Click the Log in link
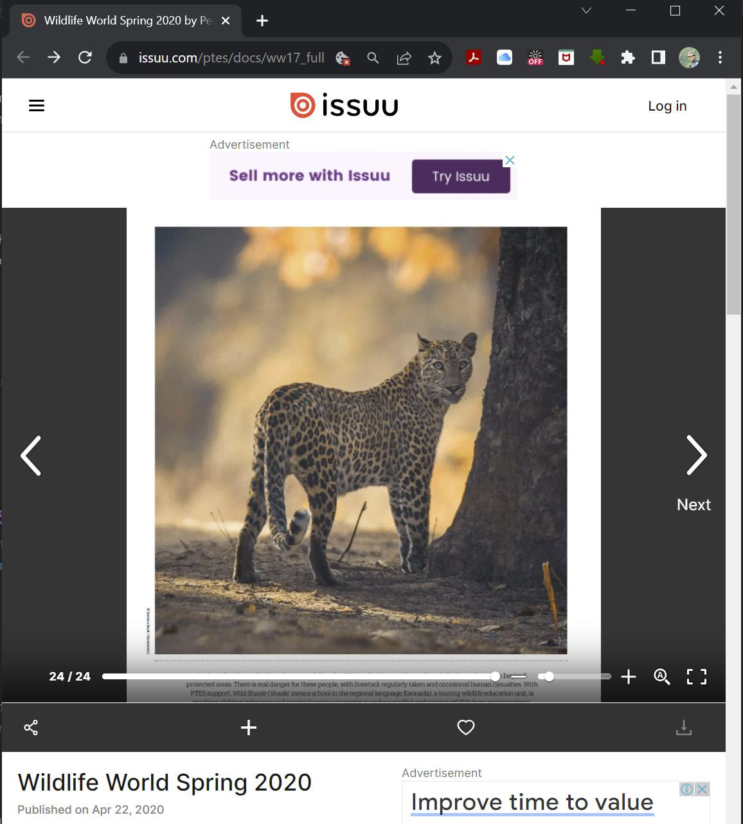Screen dimensions: 743x824 (x=667, y=106)
